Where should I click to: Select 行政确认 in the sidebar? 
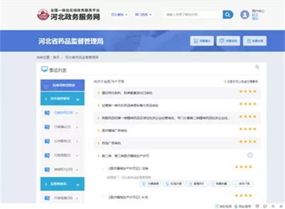(63, 126)
